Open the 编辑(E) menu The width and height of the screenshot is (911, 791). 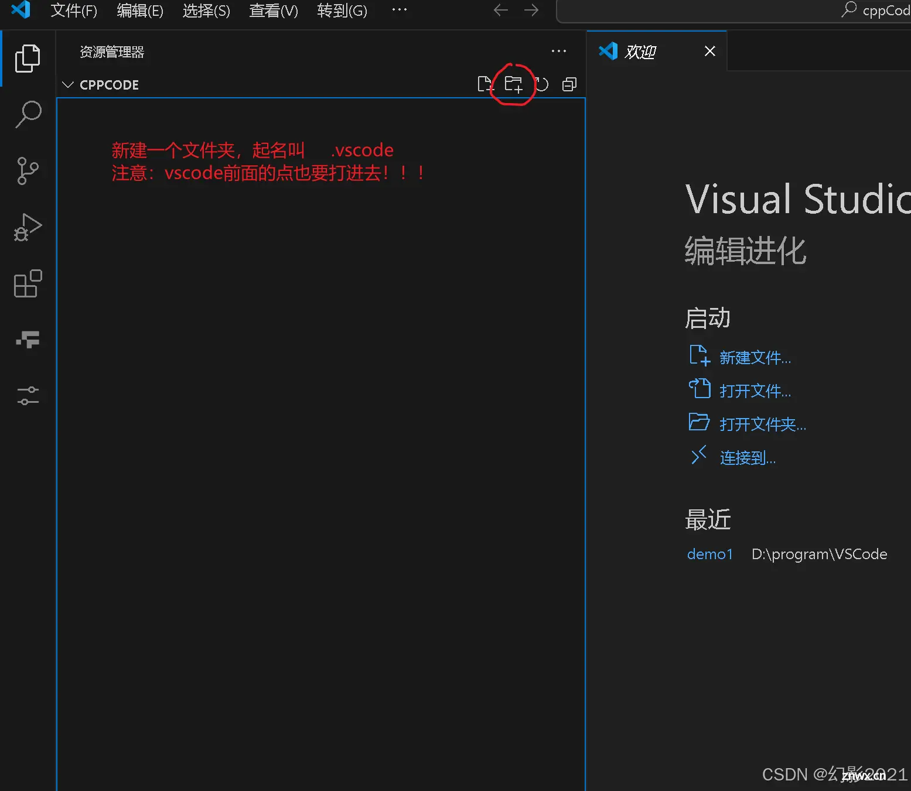tap(140, 11)
